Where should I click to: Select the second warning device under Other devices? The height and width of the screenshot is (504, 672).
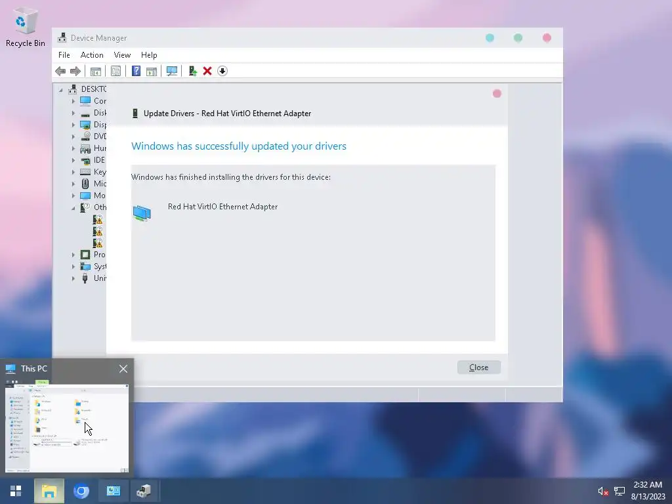pos(98,232)
